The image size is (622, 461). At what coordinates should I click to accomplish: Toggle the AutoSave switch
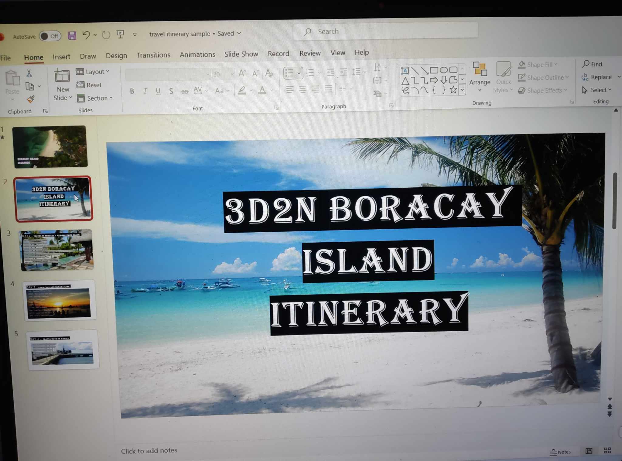click(50, 36)
